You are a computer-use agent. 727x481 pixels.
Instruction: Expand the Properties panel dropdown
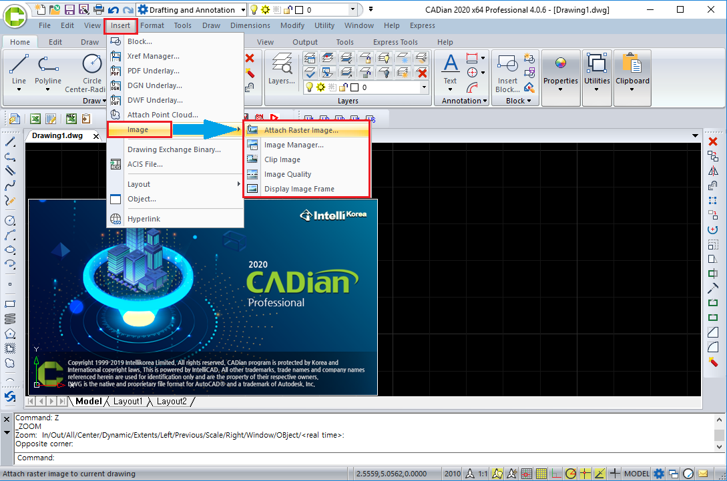(561, 90)
